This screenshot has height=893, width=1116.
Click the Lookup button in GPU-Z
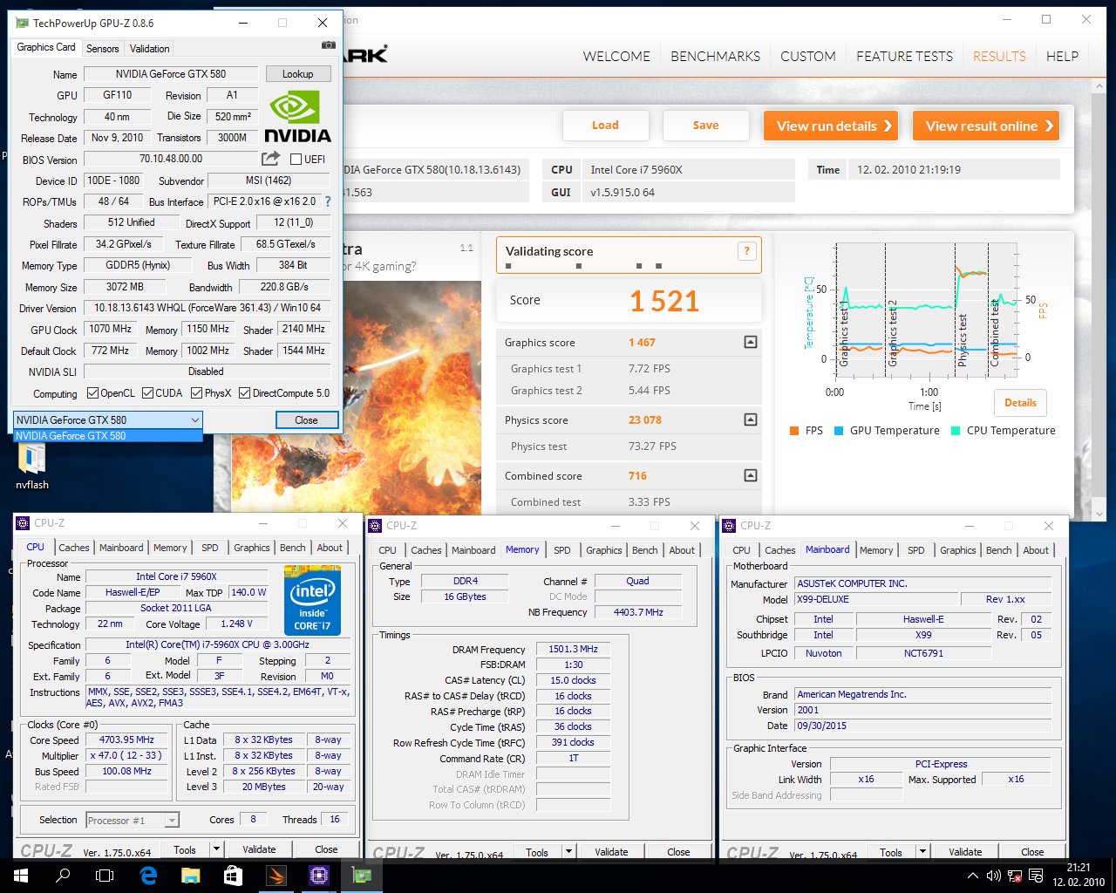click(297, 74)
